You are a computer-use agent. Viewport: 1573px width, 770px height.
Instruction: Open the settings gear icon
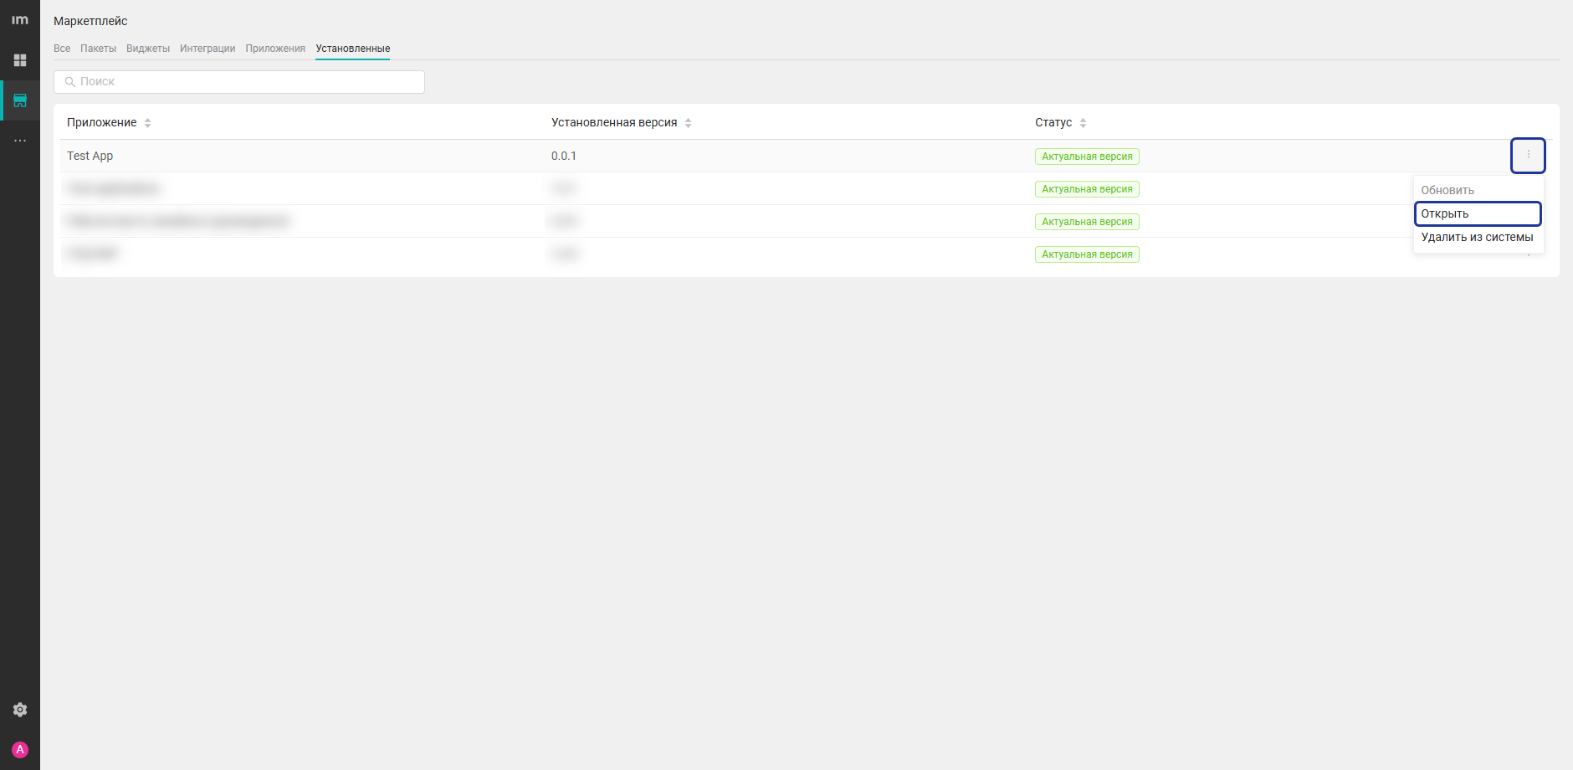(x=20, y=710)
